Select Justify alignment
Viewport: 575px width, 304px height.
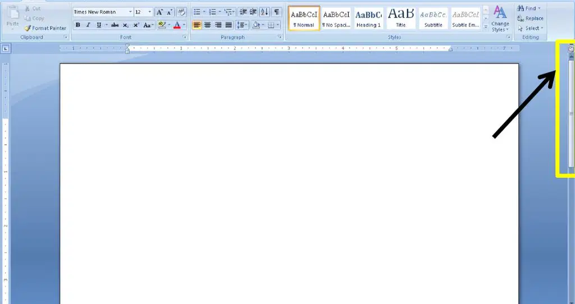coord(229,25)
